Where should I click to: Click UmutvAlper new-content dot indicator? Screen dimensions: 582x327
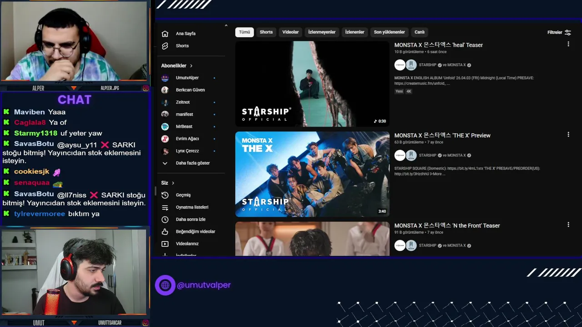(214, 78)
